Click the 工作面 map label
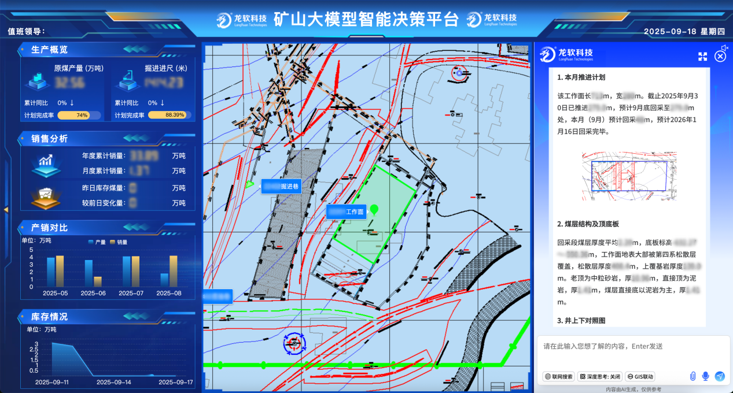Screen dimensions: 733x393 [347, 212]
